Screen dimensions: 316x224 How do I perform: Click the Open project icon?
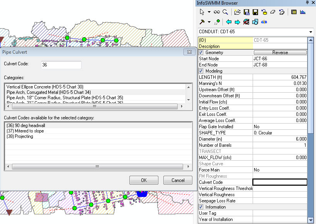238,12
